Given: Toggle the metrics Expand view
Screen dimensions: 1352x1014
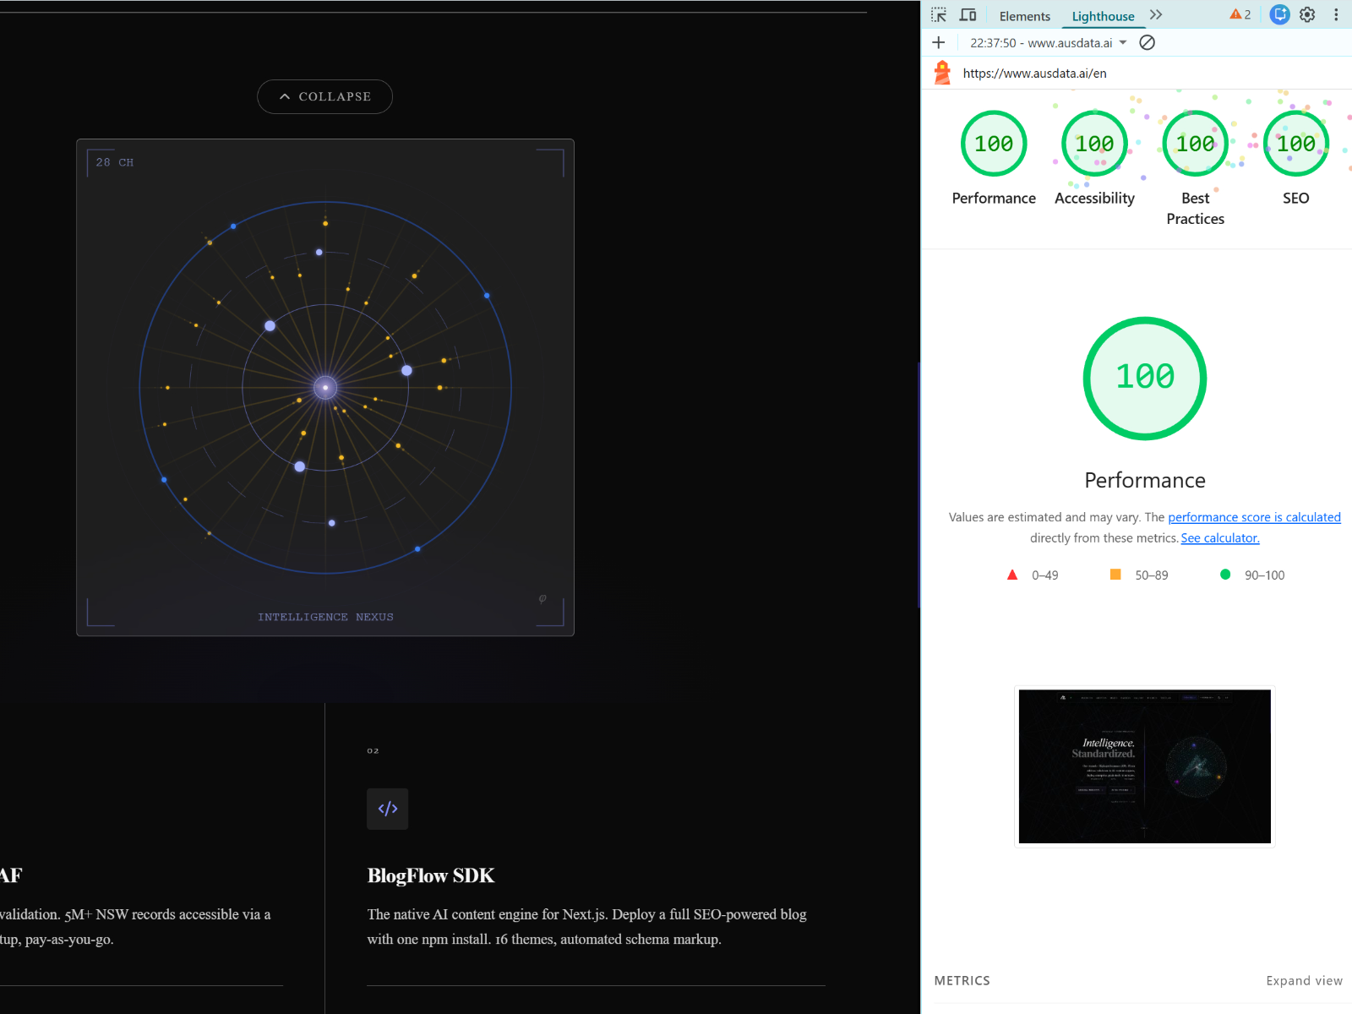Looking at the screenshot, I should point(1304,980).
